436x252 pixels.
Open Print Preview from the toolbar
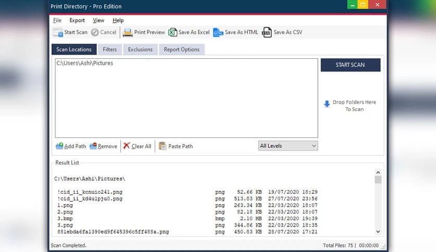144,32
